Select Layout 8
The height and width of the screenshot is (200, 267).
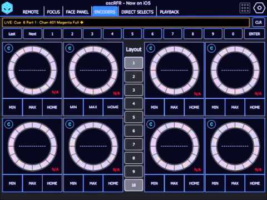tap(133, 158)
